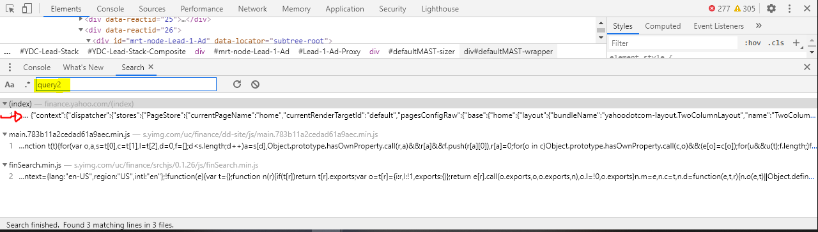Toggle .cls element classes panel
Viewport: 818px width, 232px height.
click(x=776, y=43)
